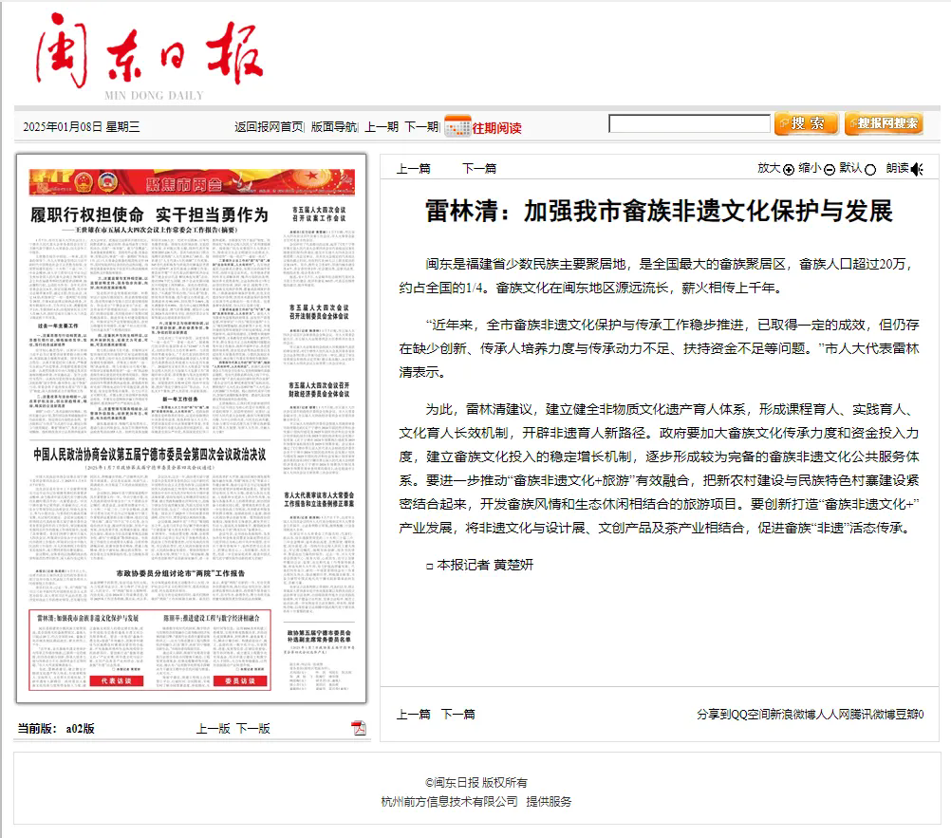951x838 pixels.
Task: Click the calendar icon beside 往期阅读
Action: (x=457, y=126)
